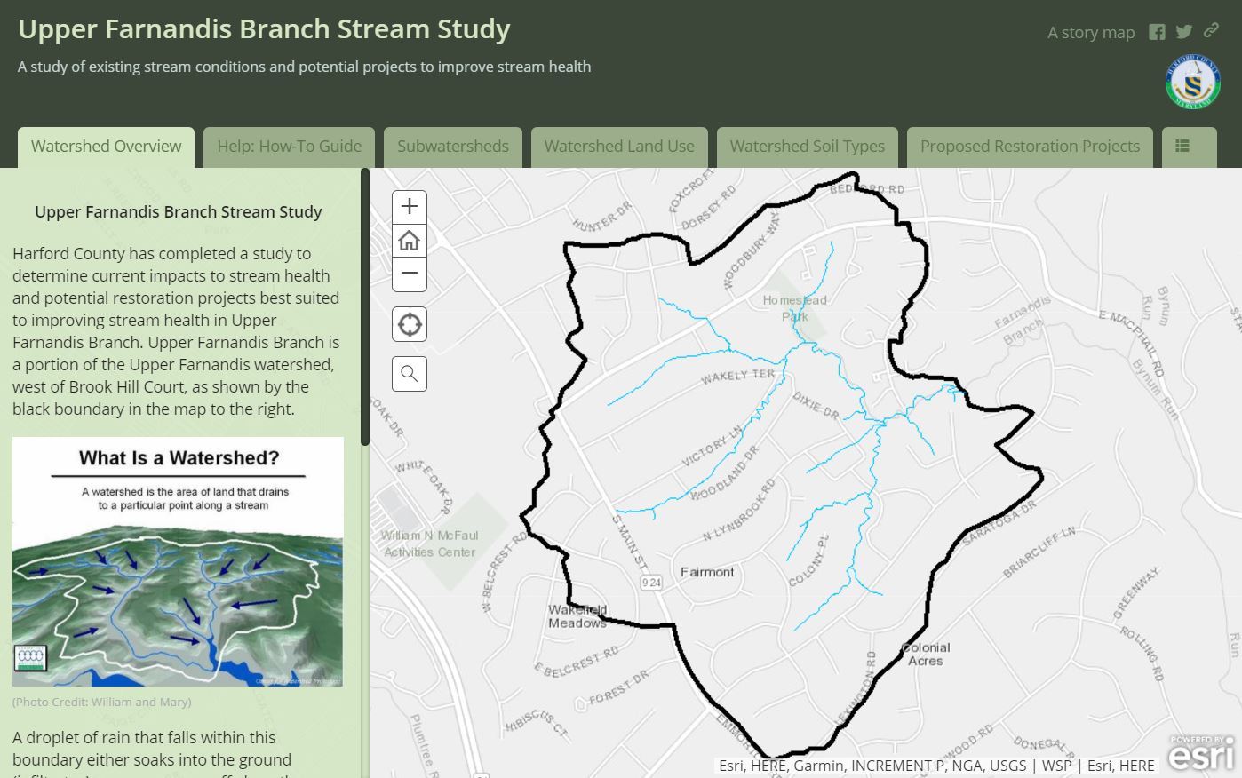Copy the story map share link

[1211, 31]
